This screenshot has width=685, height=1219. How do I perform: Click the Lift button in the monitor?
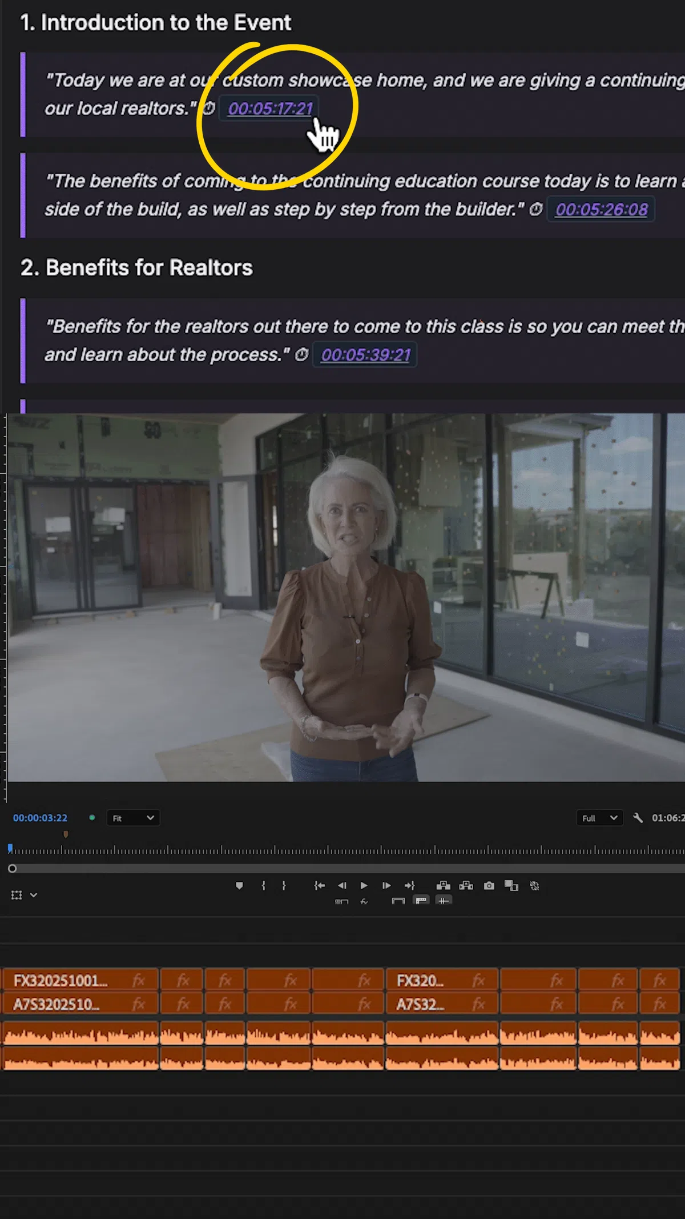pyautogui.click(x=444, y=885)
